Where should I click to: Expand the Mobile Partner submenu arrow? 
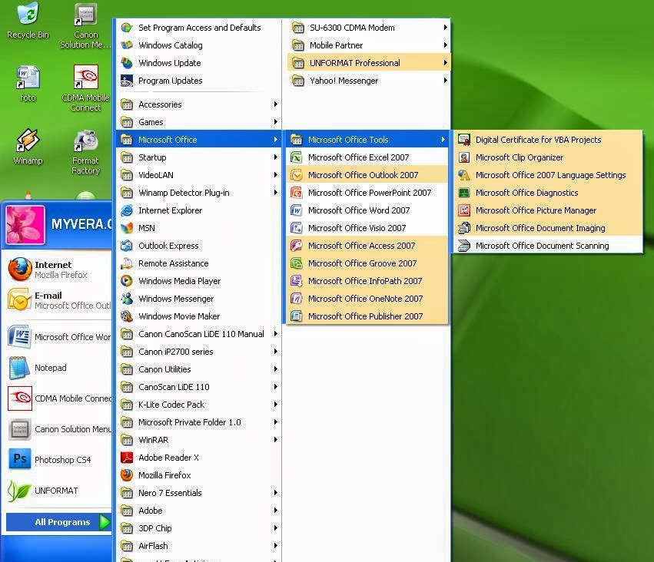(445, 45)
